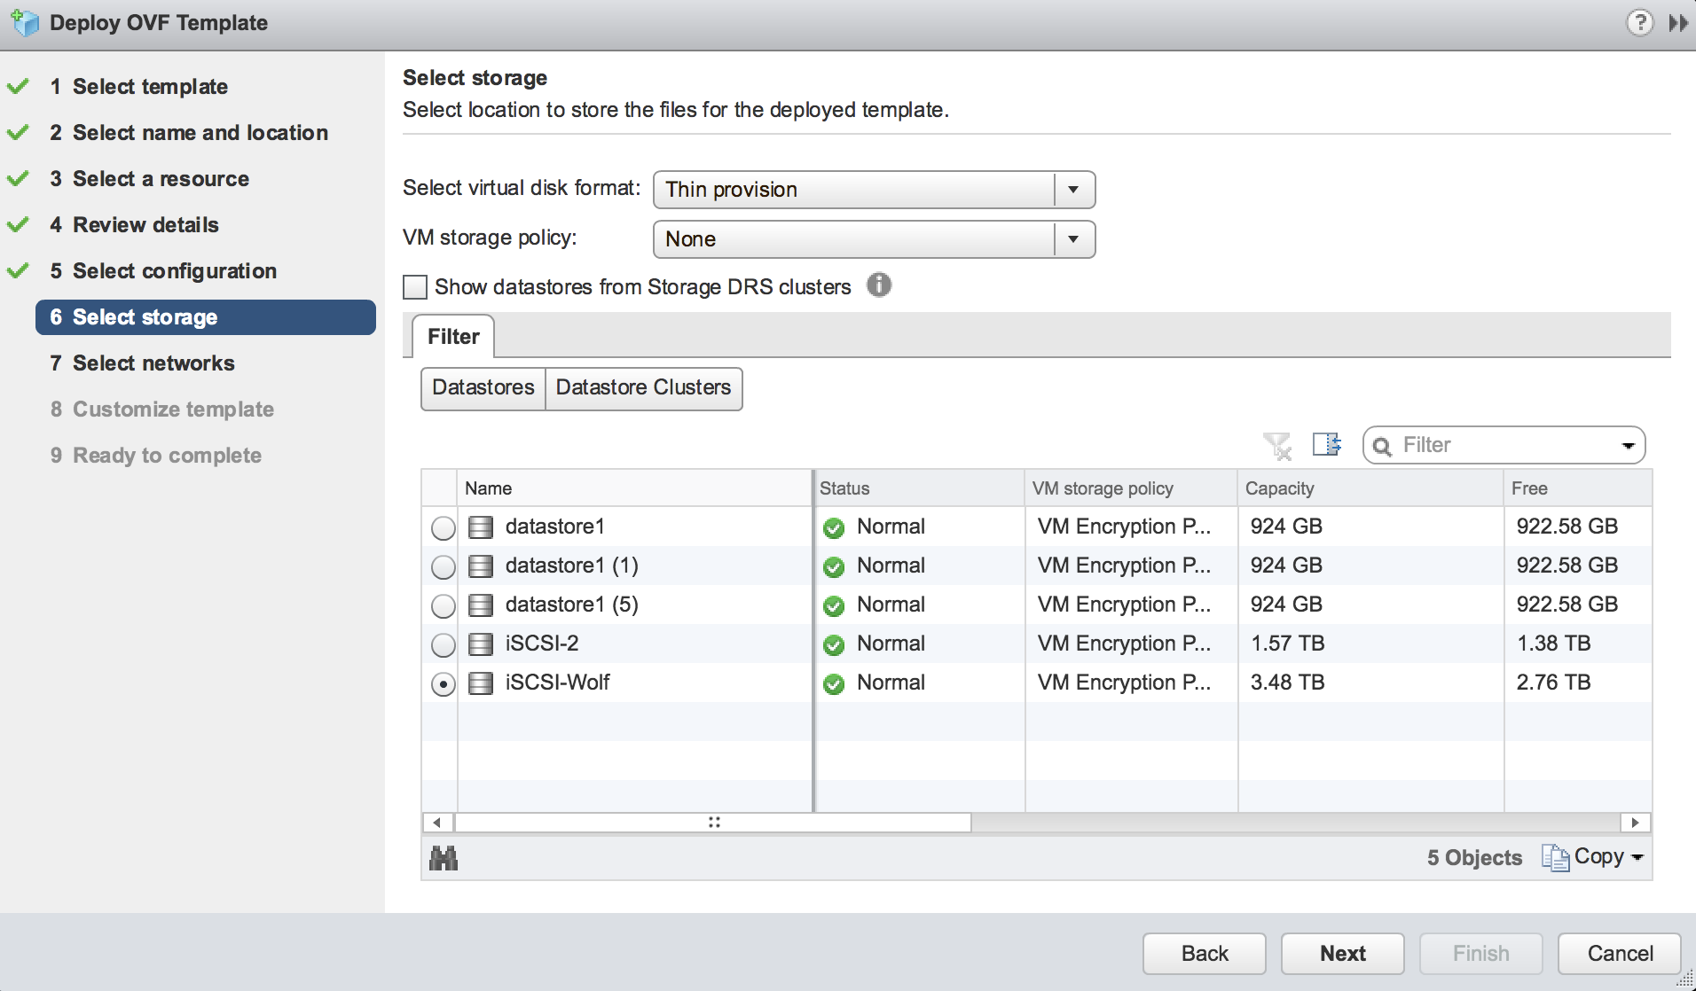The image size is (1696, 991).
Task: Click the Copy clipboard icon
Action: click(1555, 857)
